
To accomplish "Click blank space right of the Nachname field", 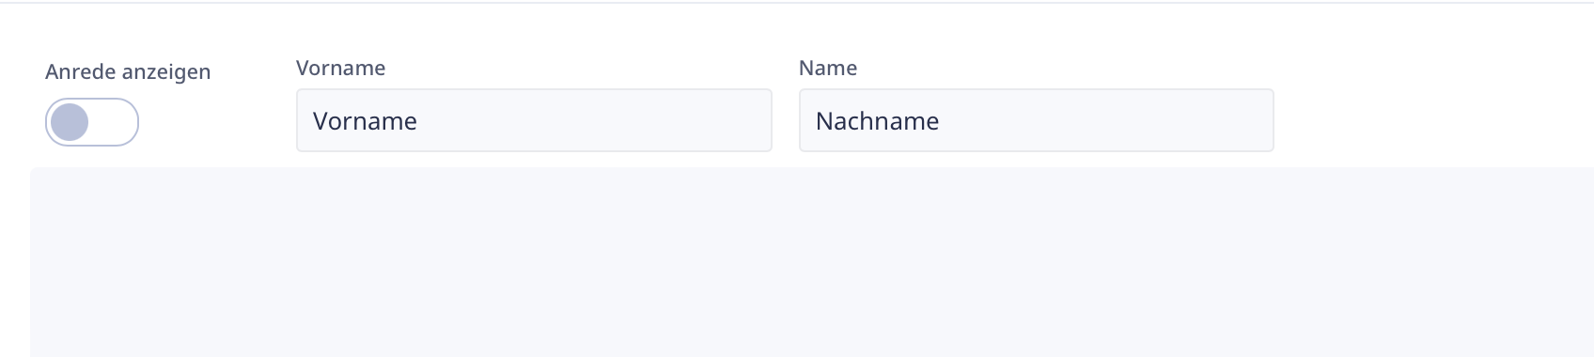I will coord(1433,120).
